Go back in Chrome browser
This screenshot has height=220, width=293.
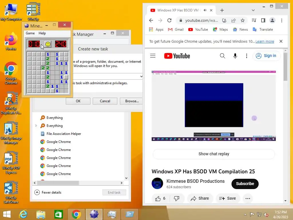pos(151,20)
